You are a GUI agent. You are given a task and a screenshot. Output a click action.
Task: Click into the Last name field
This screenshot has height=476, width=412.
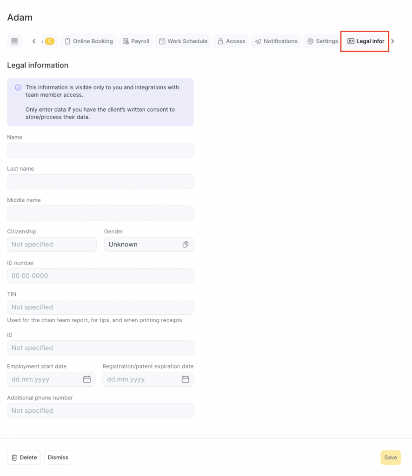(x=100, y=182)
